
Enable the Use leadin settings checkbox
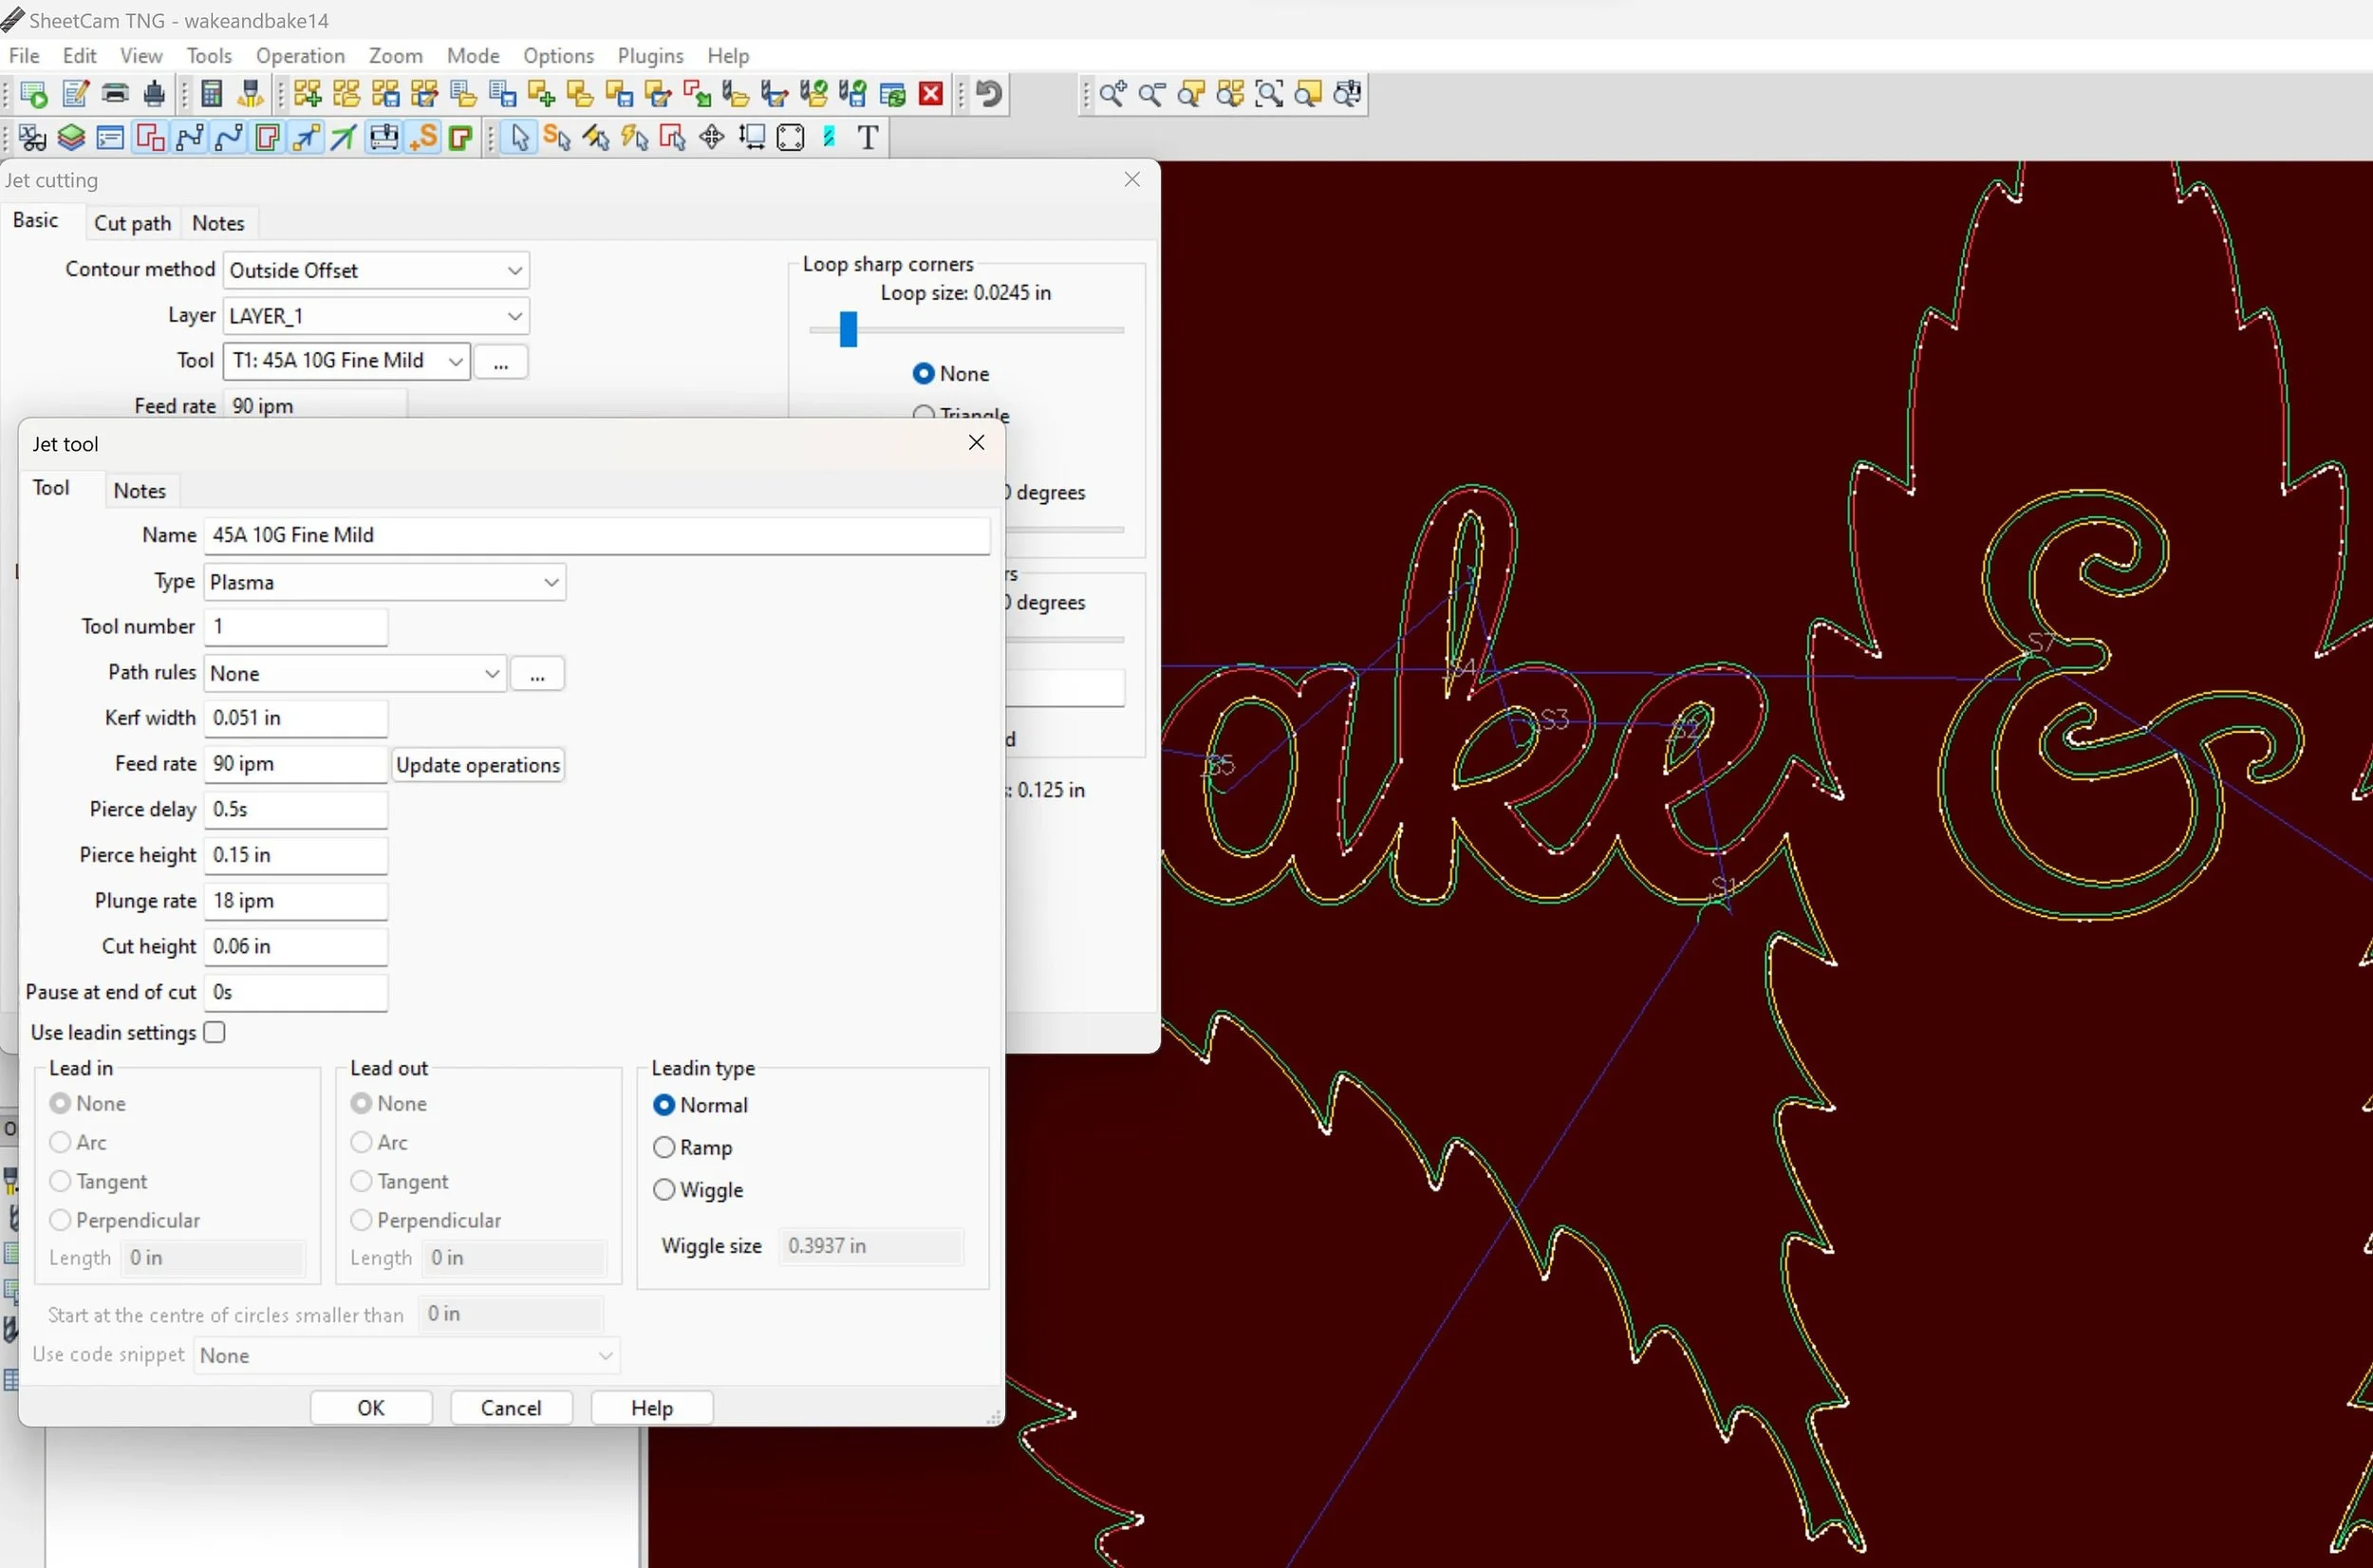click(x=214, y=1032)
